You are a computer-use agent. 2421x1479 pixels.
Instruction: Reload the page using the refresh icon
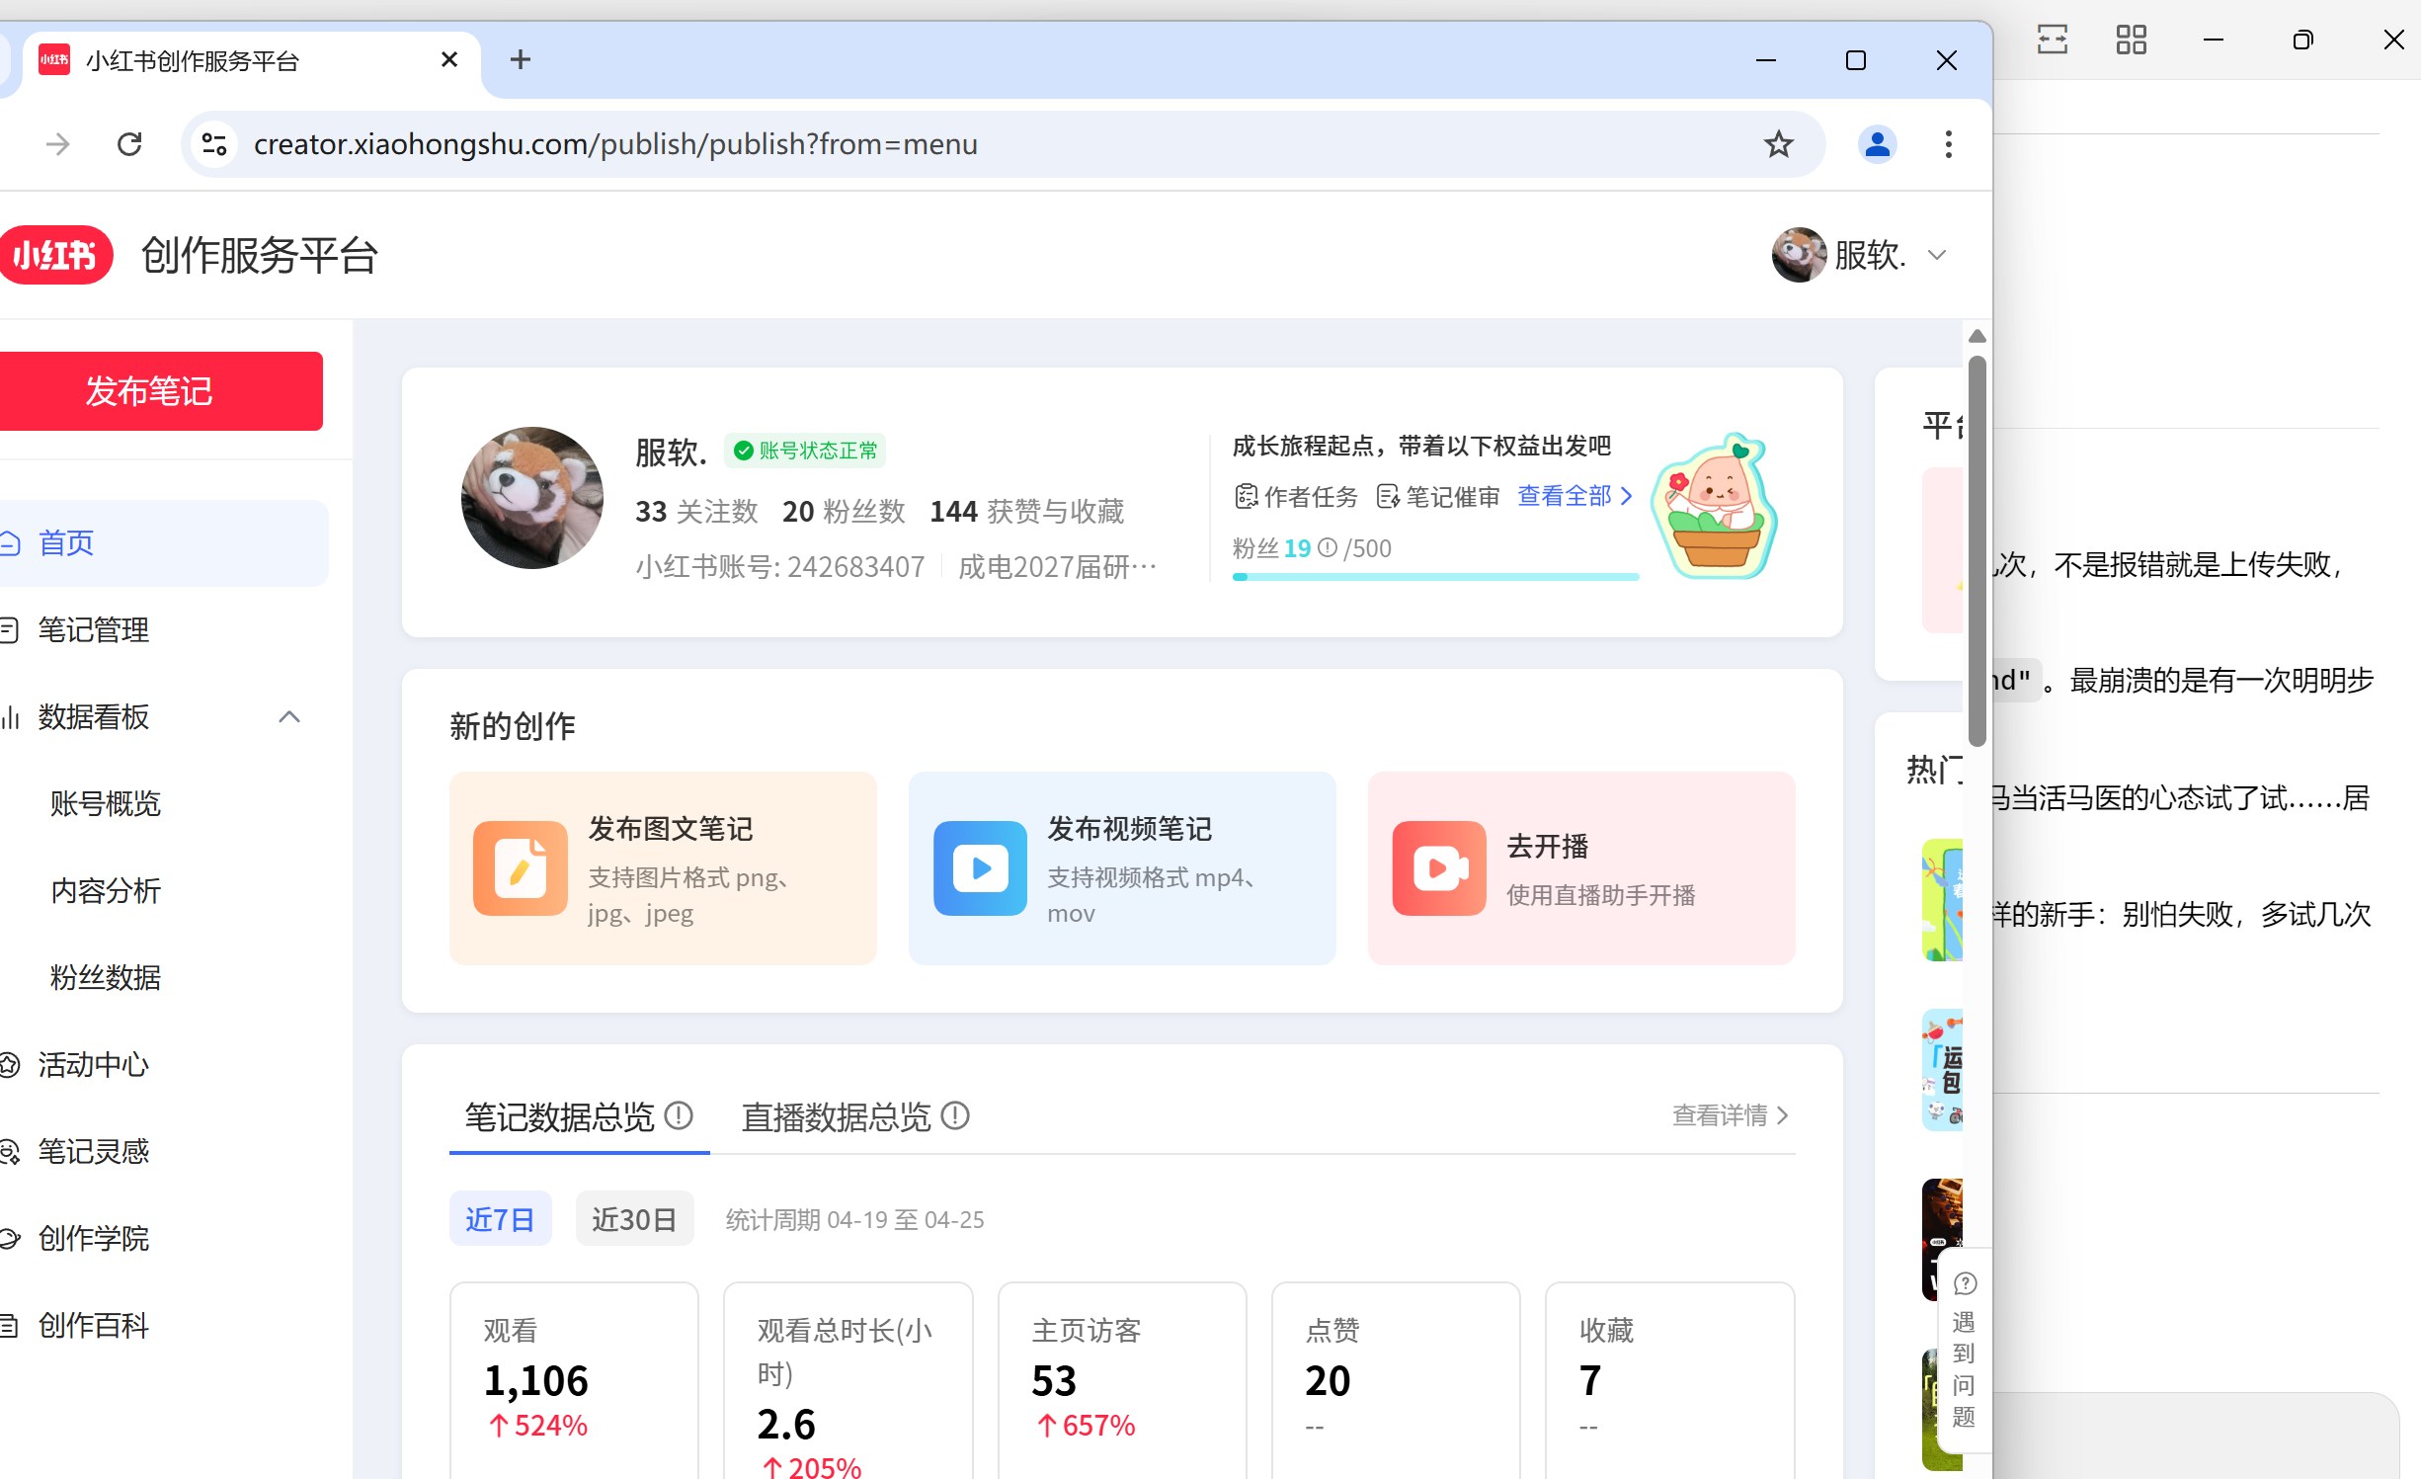[x=129, y=144]
